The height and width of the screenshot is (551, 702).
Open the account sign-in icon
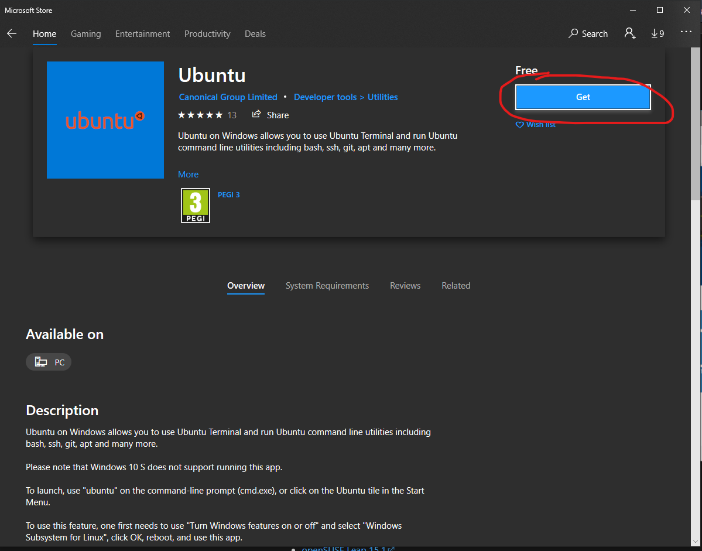[630, 34]
